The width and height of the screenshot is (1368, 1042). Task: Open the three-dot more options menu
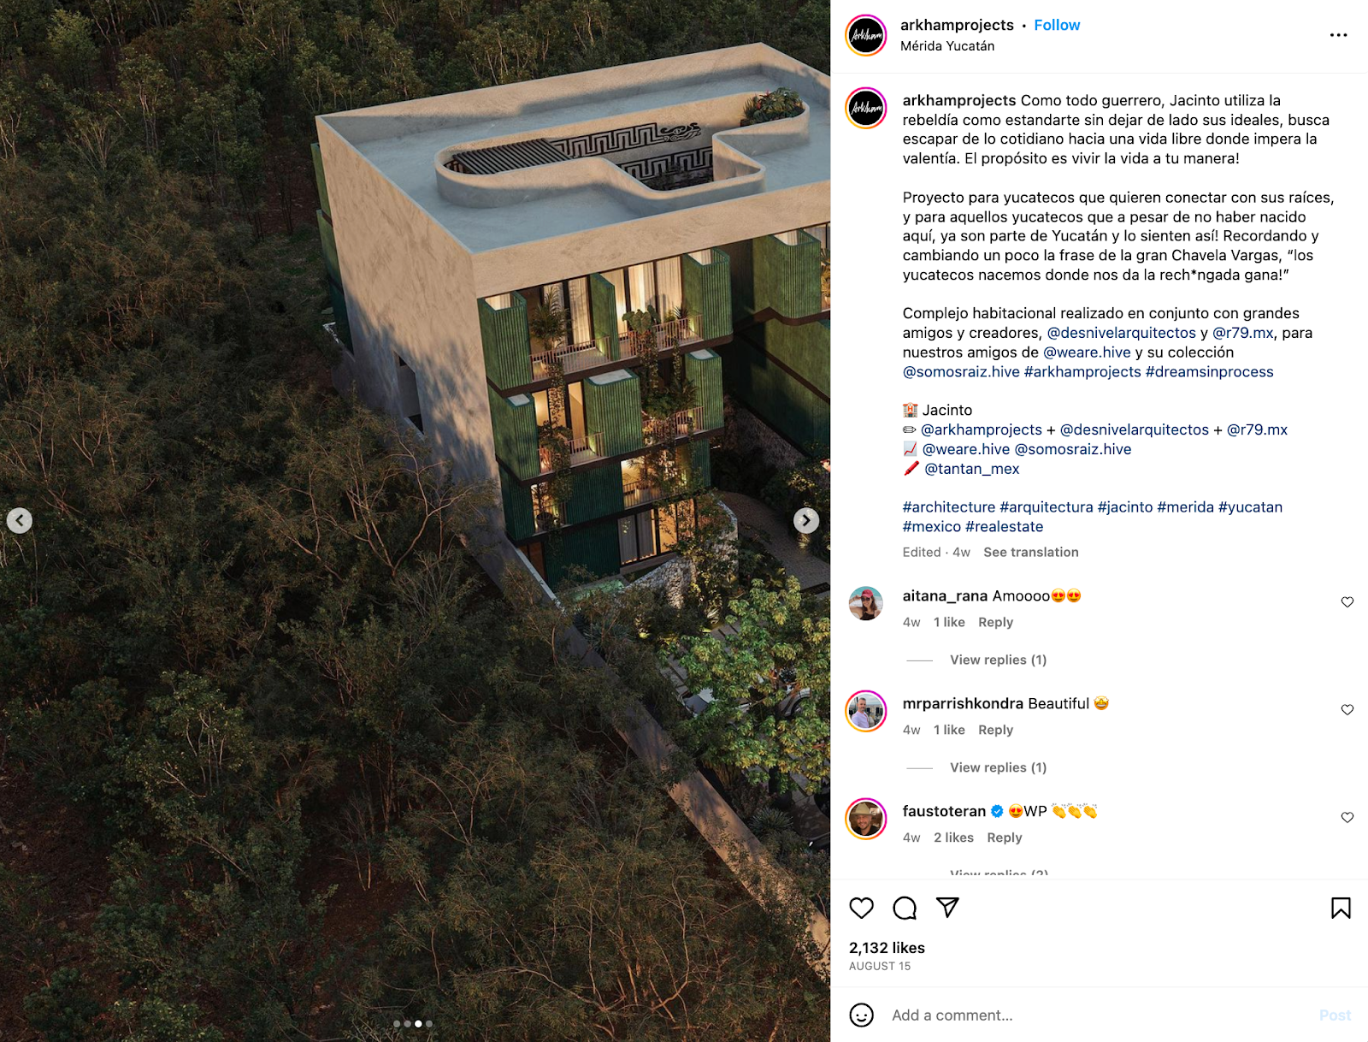click(1338, 35)
